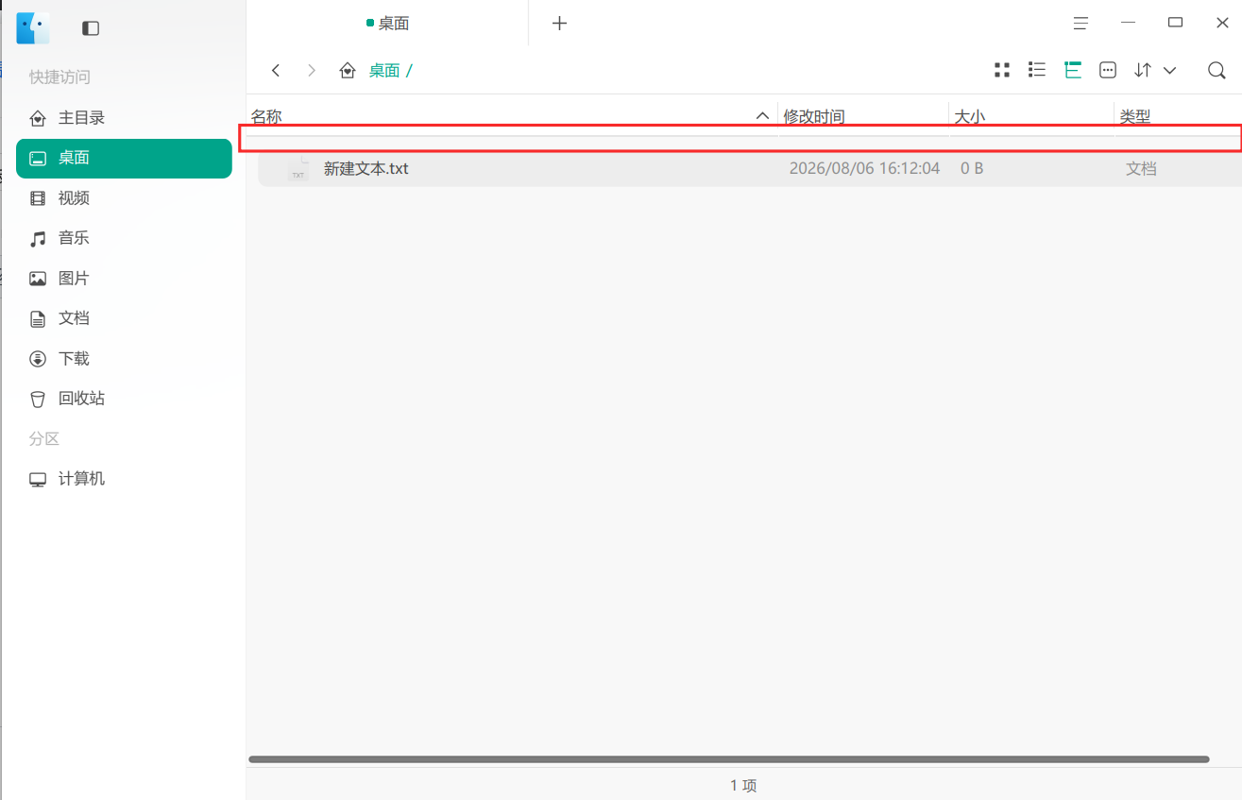Switch to list view
The image size is (1242, 800).
pos(1037,70)
